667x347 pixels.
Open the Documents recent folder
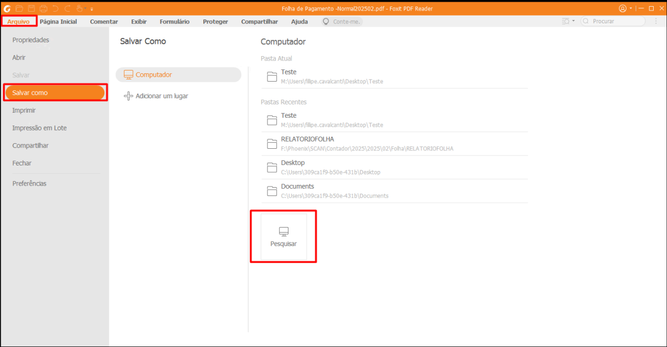[395, 191]
